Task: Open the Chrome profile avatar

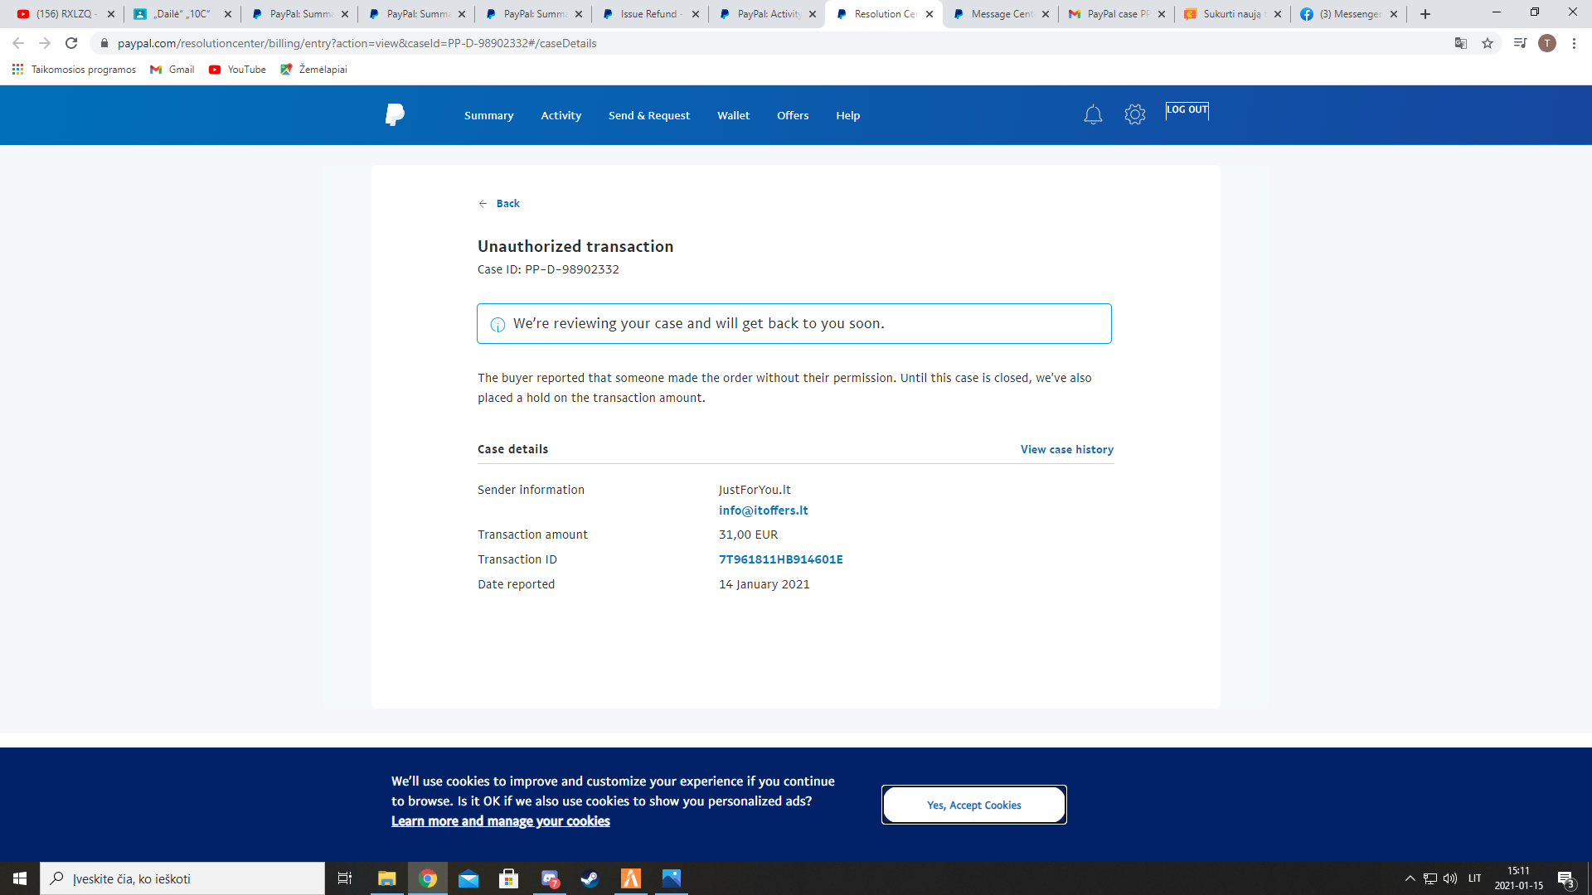Action: pyautogui.click(x=1547, y=43)
